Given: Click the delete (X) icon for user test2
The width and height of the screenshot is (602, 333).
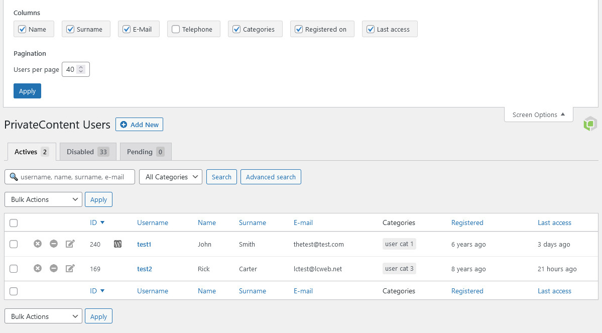Looking at the screenshot, I should coord(38,269).
